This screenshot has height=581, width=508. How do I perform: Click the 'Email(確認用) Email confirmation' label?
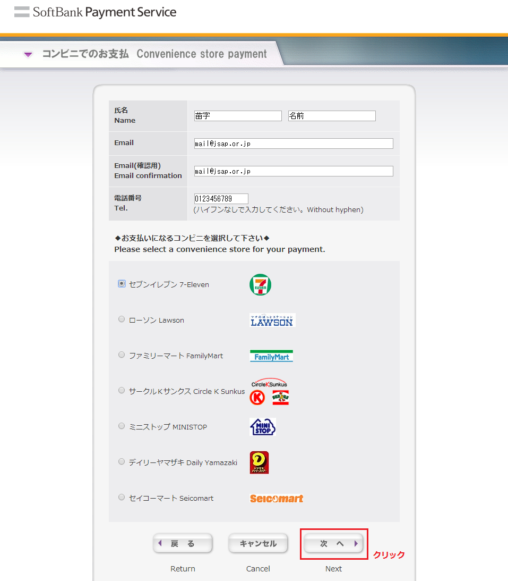pos(148,171)
